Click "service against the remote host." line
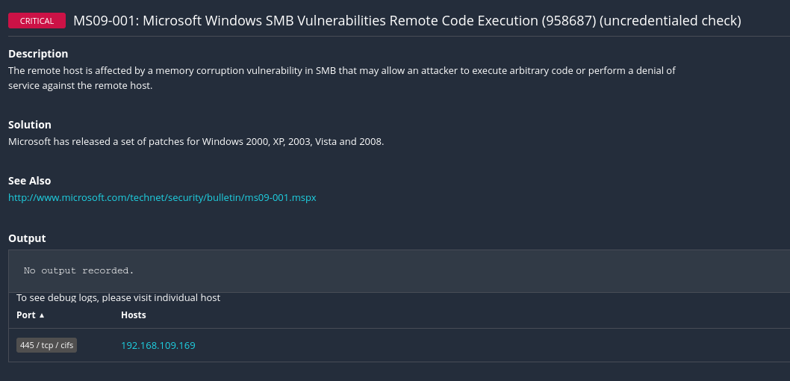Image resolution: width=790 pixels, height=381 pixels. tap(80, 85)
